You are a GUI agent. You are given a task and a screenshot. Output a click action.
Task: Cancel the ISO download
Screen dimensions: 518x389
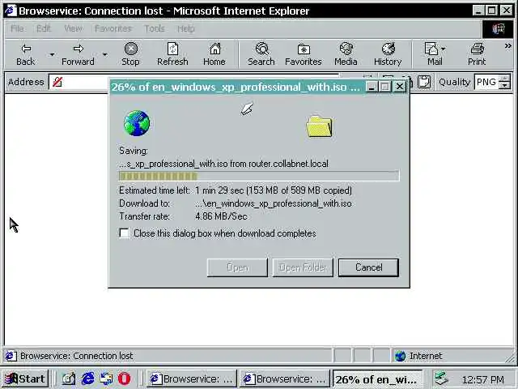369,267
